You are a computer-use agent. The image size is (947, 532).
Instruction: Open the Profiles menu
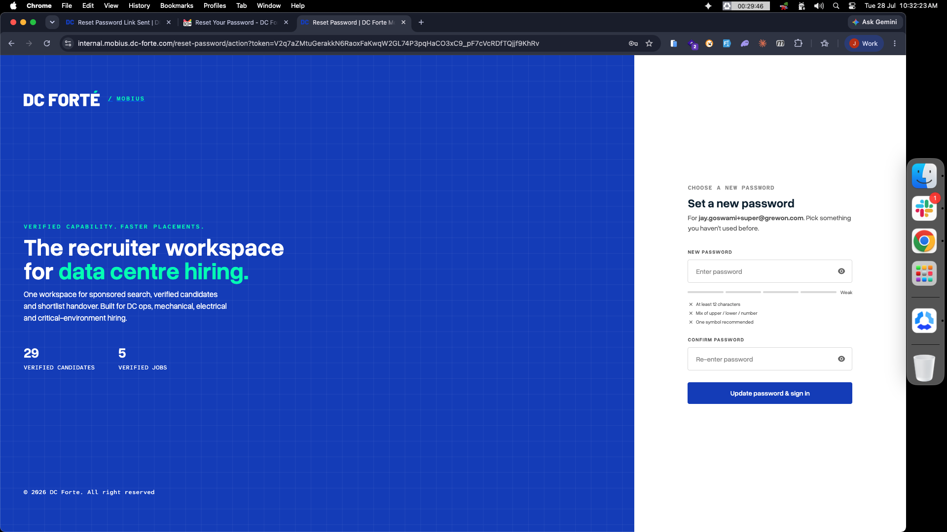pos(215,6)
